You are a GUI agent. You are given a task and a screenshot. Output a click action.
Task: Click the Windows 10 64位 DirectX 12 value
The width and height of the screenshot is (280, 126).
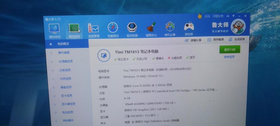tap(143, 76)
